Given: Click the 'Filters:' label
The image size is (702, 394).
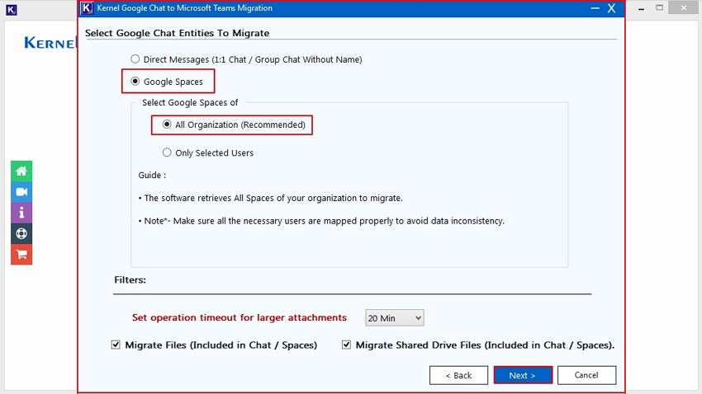Looking at the screenshot, I should point(130,279).
